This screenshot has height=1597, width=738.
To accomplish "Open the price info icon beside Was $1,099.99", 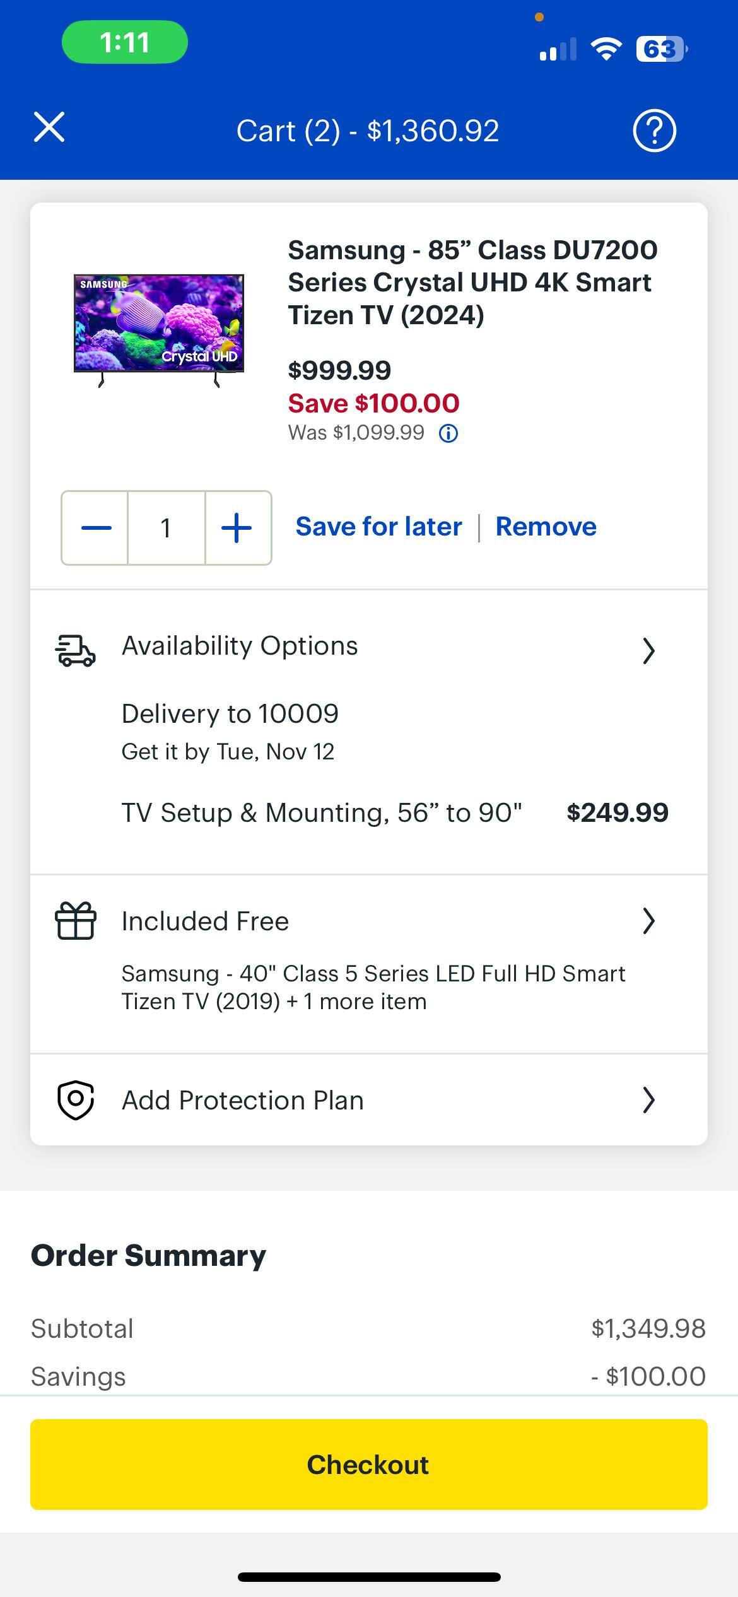I will coord(448,433).
